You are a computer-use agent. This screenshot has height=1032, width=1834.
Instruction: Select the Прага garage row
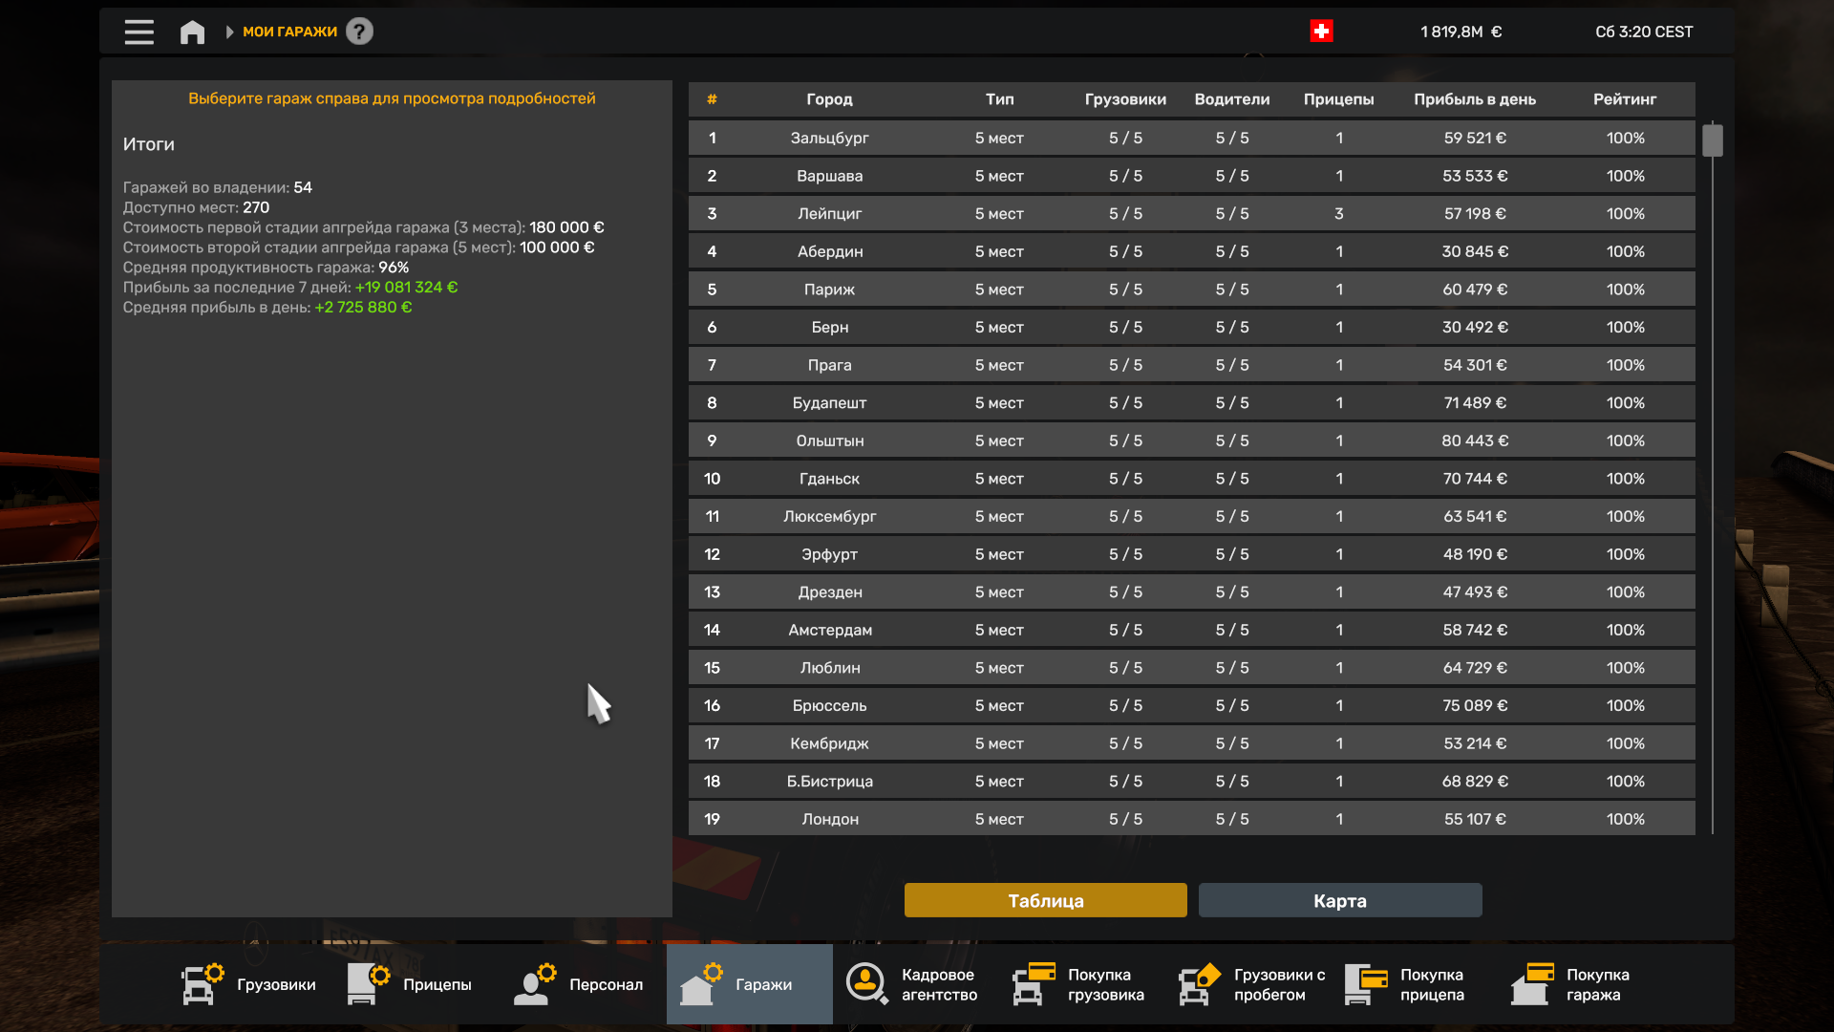(x=1191, y=365)
